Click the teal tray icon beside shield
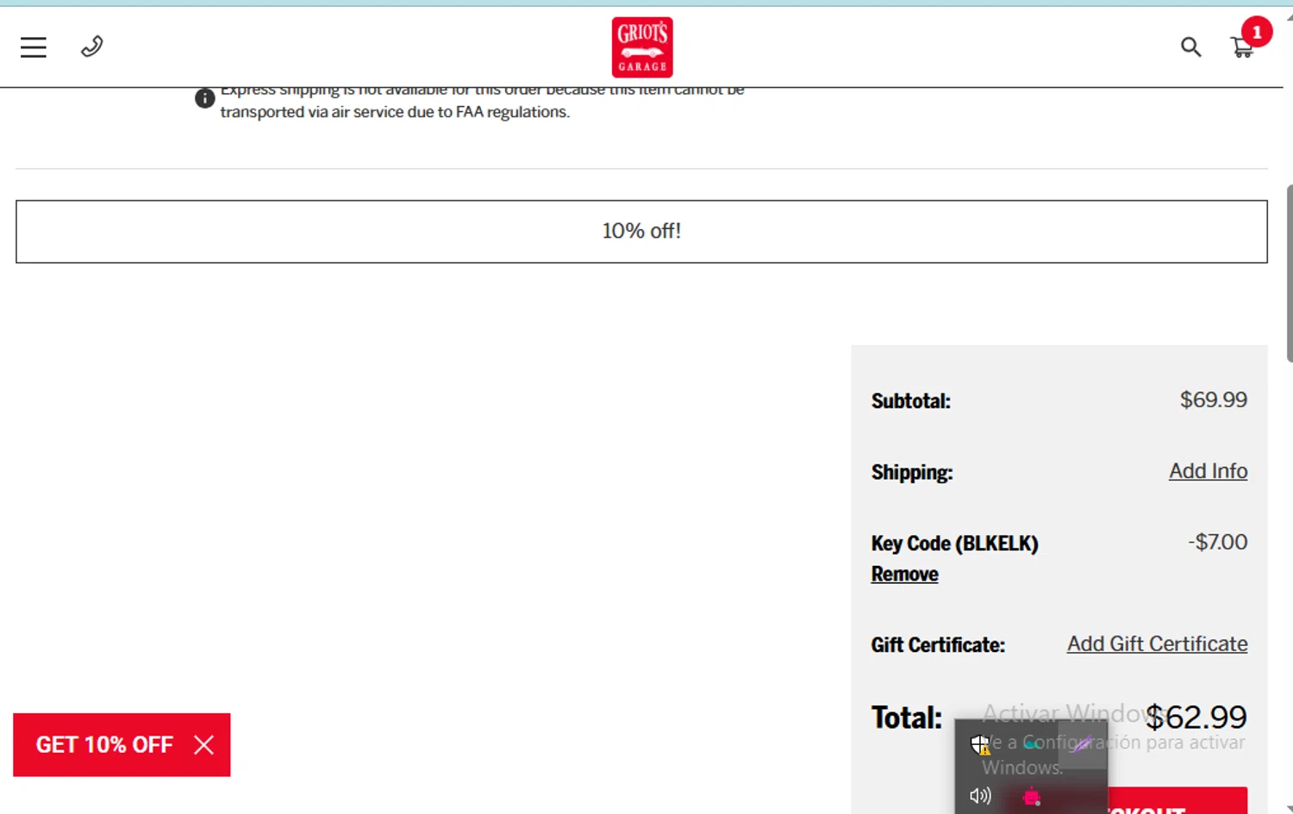1293x814 pixels. pyautogui.click(x=1031, y=744)
